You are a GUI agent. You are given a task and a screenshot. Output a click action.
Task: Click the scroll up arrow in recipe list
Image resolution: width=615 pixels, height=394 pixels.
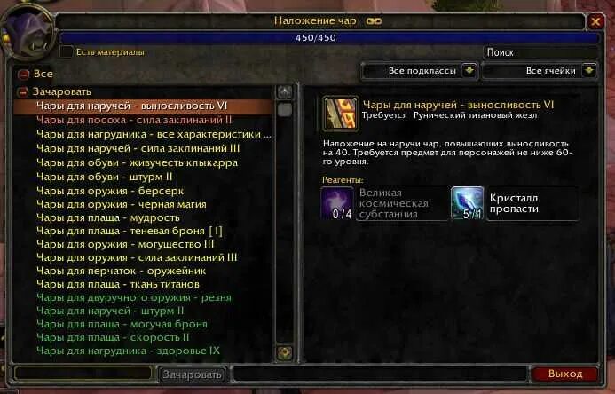pos(285,92)
